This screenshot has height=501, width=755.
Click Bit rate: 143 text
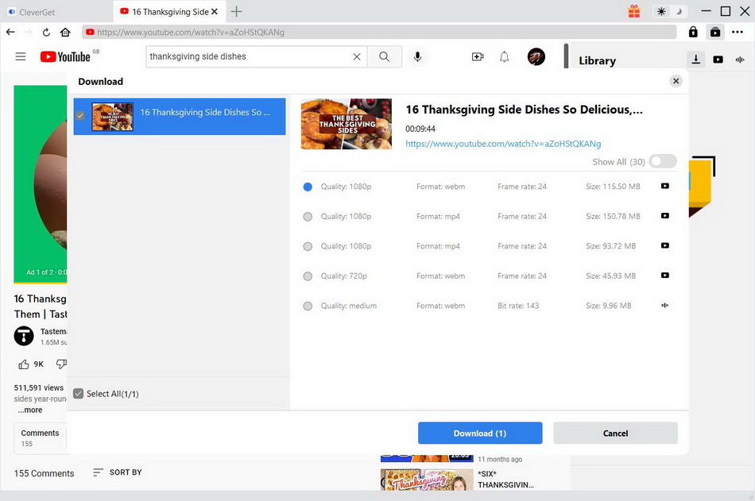(518, 306)
